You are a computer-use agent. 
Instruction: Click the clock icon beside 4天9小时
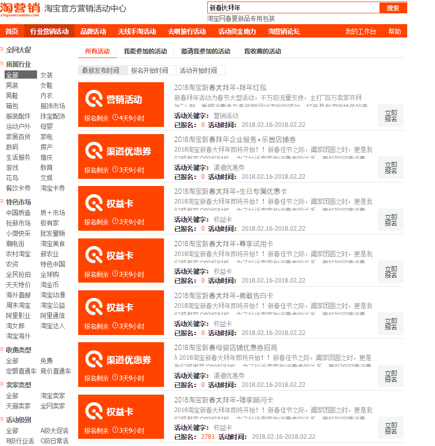click(115, 118)
